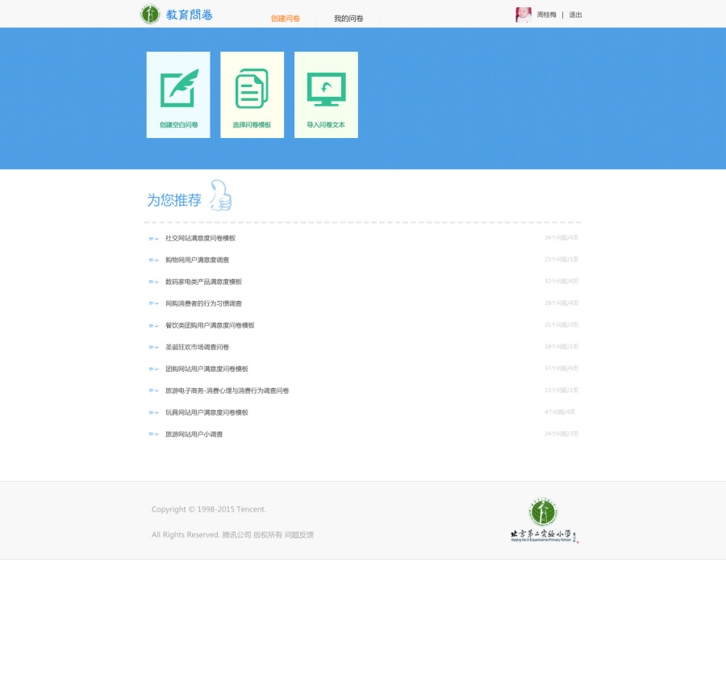Viewport: 726px width, 681px height.
Task: Click the quill icon for 创建空白问卷
Action: point(180,88)
